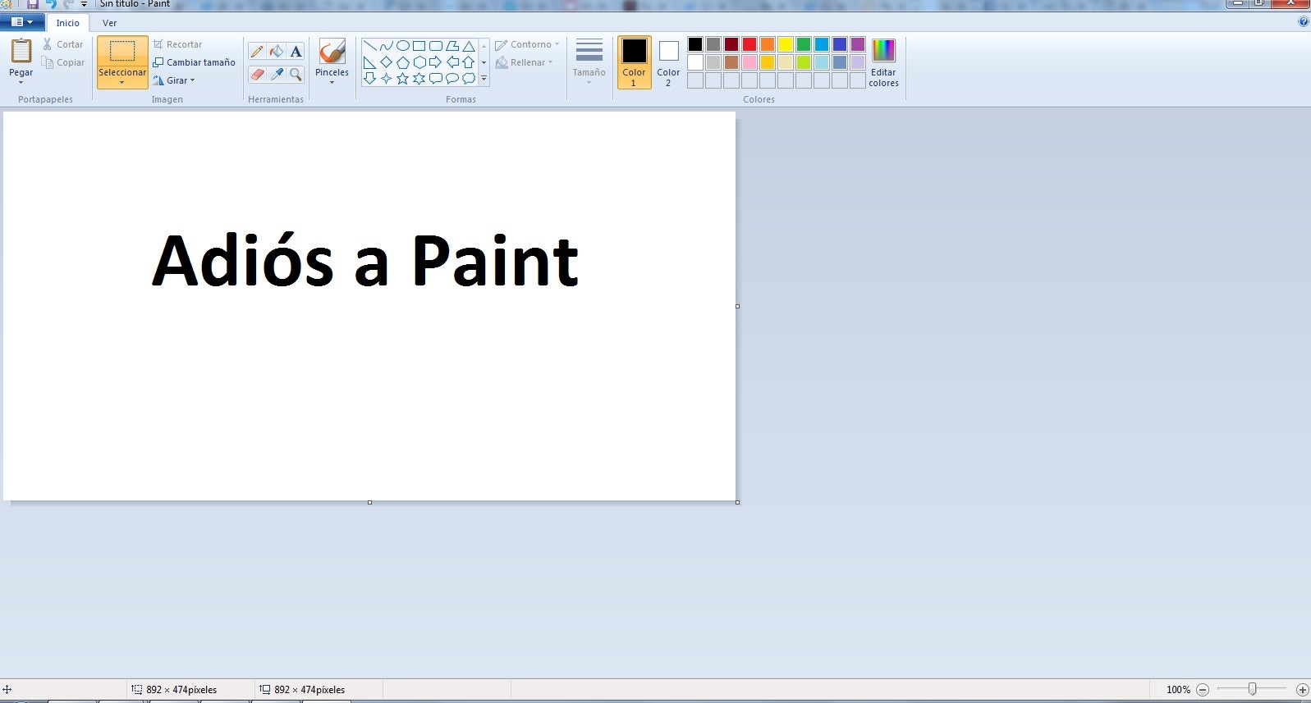
Task: Pick the Color picker eyedropper tool
Action: [x=277, y=75]
